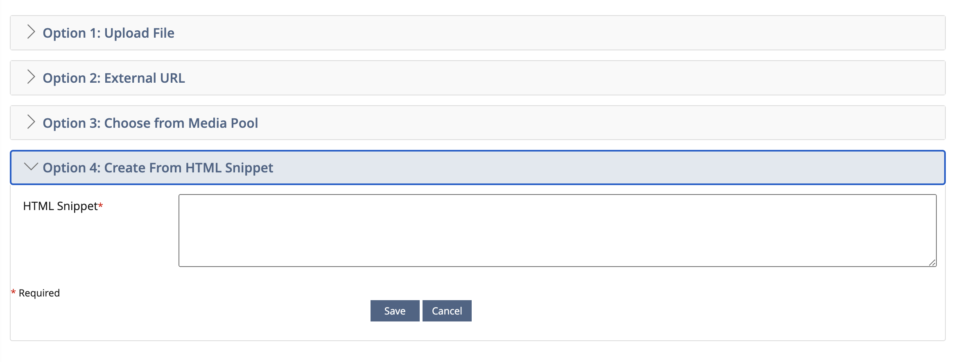Click the red asterisk after HTML Snippet label
The width and height of the screenshot is (954, 362).
pyautogui.click(x=101, y=206)
